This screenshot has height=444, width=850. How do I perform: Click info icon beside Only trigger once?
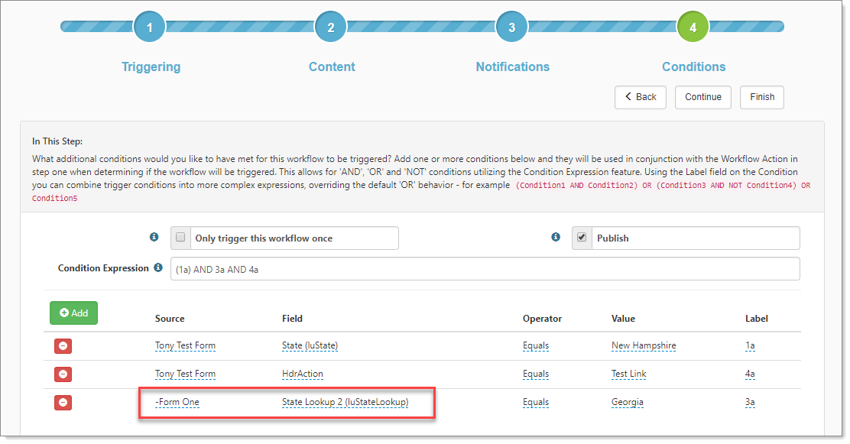point(154,238)
